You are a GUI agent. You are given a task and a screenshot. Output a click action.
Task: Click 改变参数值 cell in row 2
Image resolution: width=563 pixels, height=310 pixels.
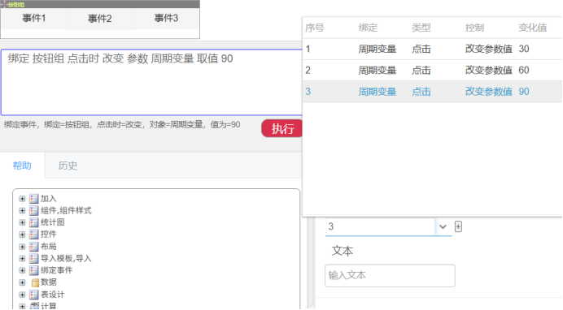pyautogui.click(x=489, y=70)
